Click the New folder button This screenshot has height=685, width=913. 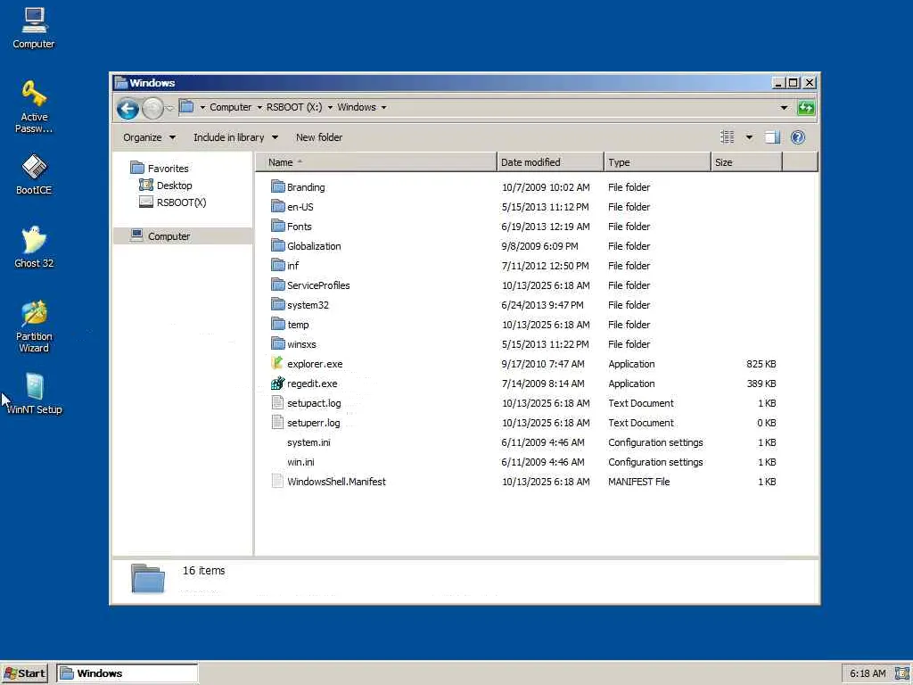pyautogui.click(x=319, y=137)
